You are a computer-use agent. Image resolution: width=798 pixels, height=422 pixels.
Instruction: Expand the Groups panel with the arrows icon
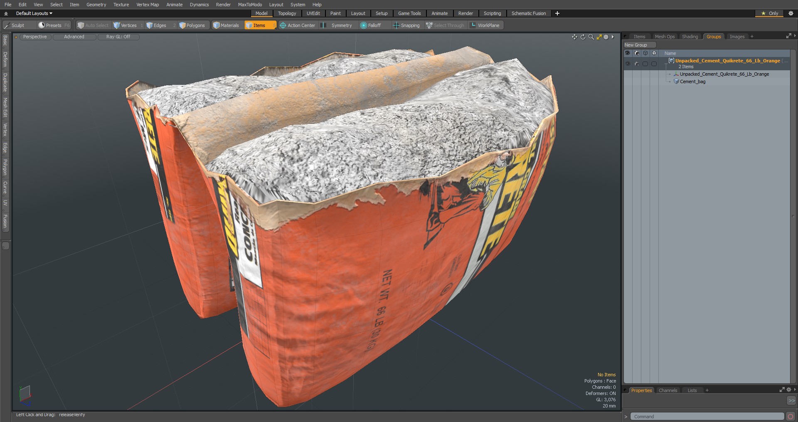click(788, 36)
